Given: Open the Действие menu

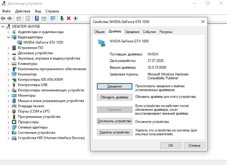Looking at the screenshot, I should 23,11.
